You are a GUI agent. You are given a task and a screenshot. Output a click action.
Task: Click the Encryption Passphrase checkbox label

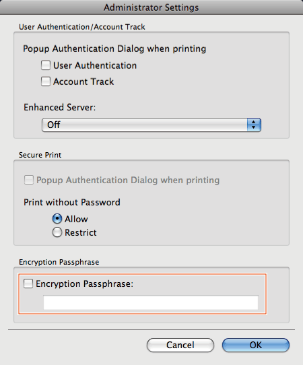coord(84,284)
